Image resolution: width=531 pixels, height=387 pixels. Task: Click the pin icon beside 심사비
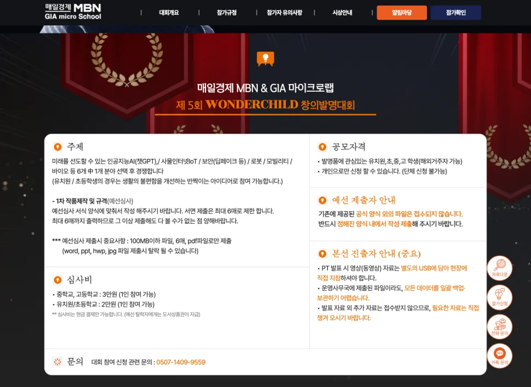click(x=58, y=280)
